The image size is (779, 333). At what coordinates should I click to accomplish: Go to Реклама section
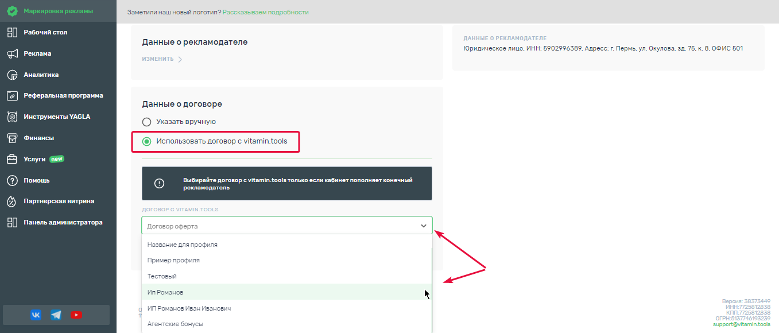(37, 53)
